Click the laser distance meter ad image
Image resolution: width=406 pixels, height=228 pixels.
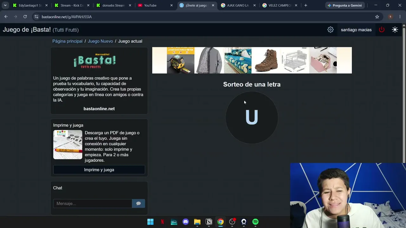coord(180,60)
